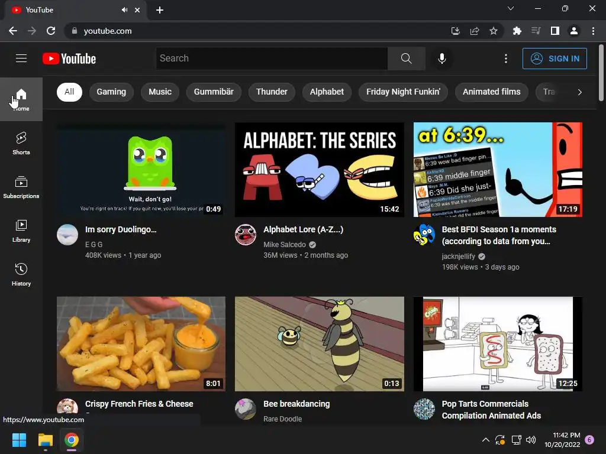Start voice search with the microphone
This screenshot has height=454, width=606.
441,59
